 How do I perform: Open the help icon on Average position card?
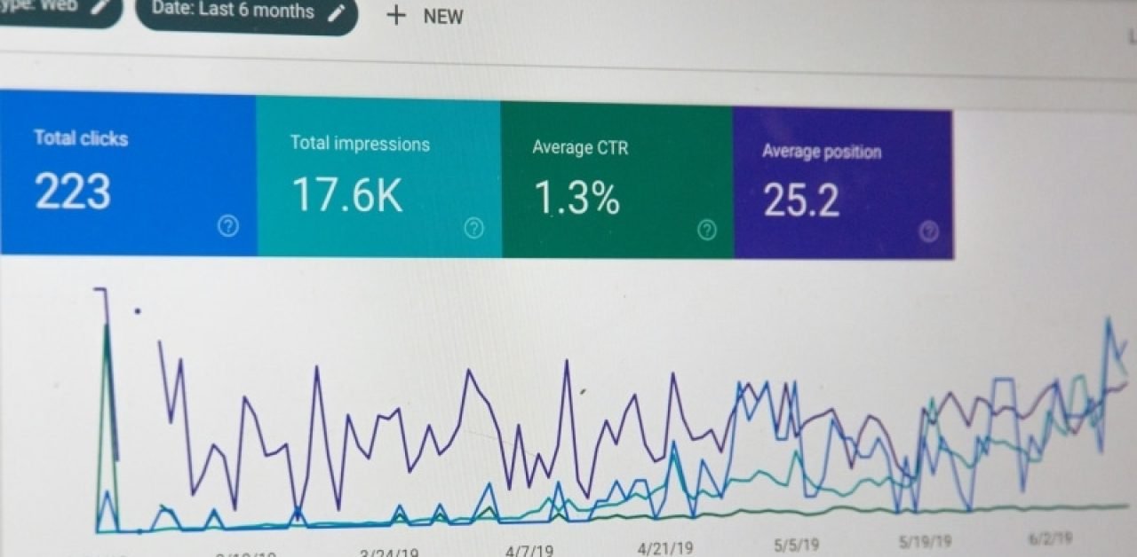click(x=929, y=232)
